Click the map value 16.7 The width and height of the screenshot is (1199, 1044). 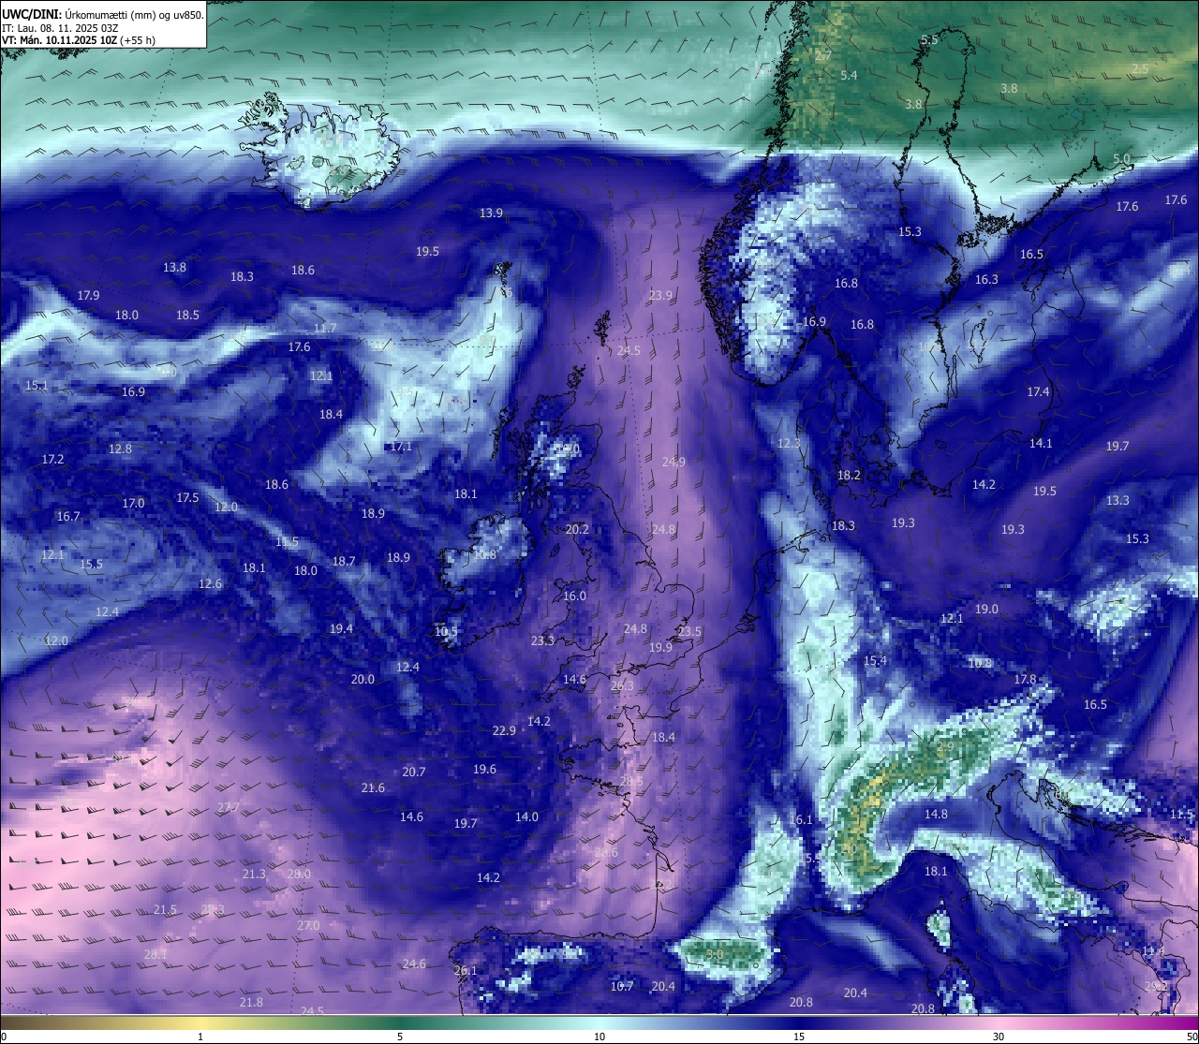point(67,516)
